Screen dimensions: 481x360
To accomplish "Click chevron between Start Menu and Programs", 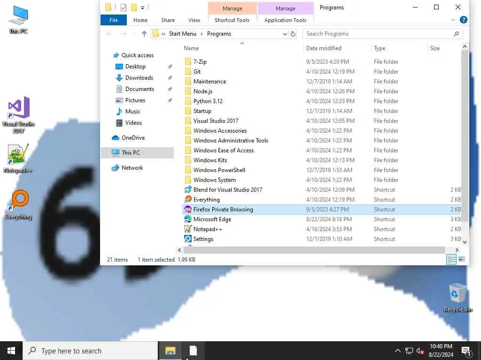I will [x=202, y=34].
